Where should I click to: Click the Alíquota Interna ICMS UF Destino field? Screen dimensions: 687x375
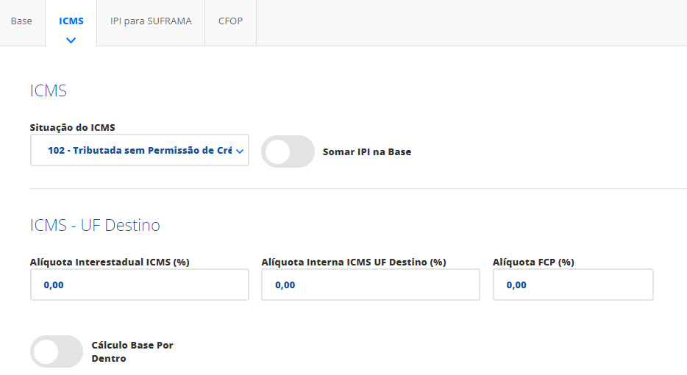[371, 285]
